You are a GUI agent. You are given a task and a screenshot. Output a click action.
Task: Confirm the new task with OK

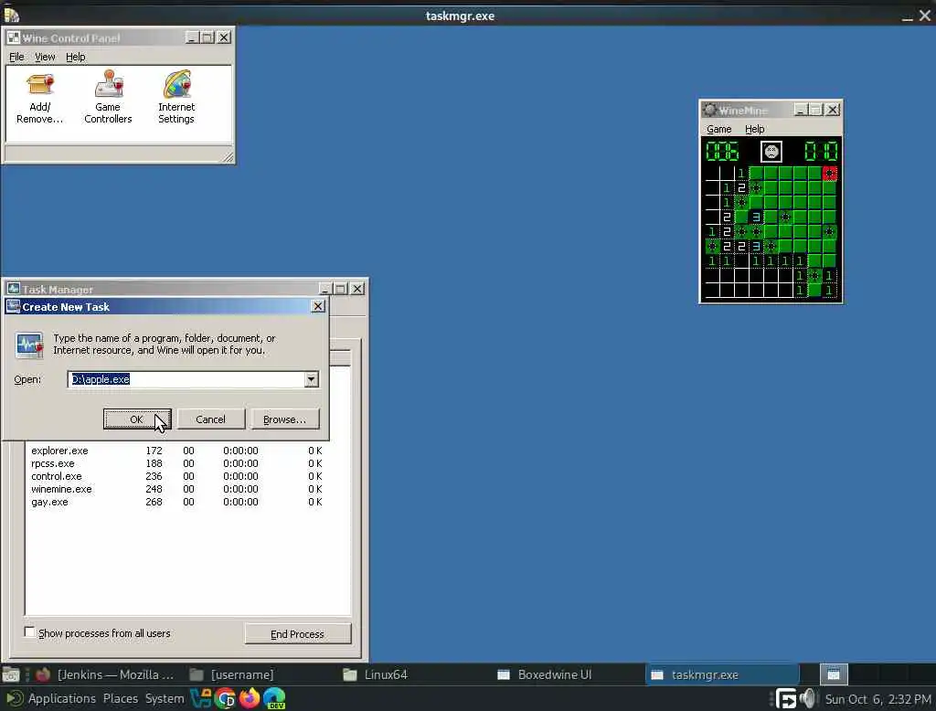pos(137,419)
